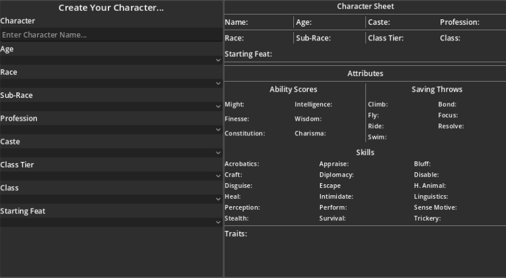The image size is (506, 278).
Task: Expand the Sub-Race dropdown
Action: coord(112,106)
